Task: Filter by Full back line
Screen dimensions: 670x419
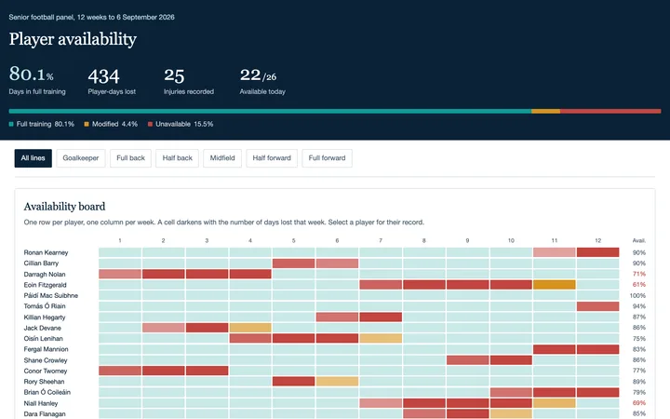Action: pyautogui.click(x=131, y=158)
